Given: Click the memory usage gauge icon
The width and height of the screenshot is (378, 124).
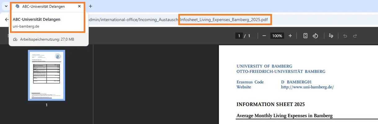Looking at the screenshot, I should coord(15,39).
